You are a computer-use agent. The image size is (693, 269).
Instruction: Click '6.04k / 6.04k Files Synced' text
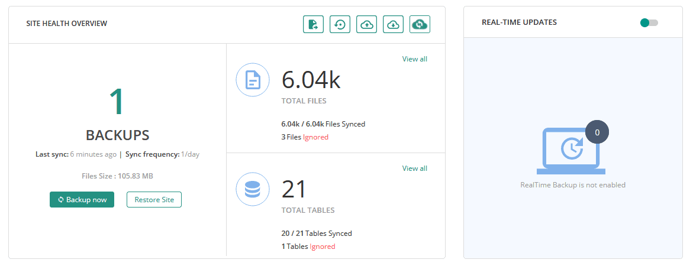pos(324,124)
